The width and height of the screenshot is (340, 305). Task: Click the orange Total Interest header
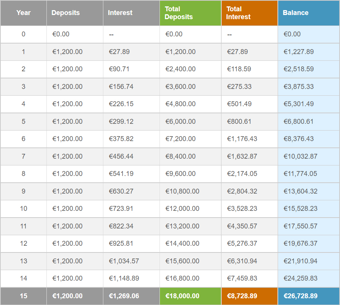tap(239, 13)
